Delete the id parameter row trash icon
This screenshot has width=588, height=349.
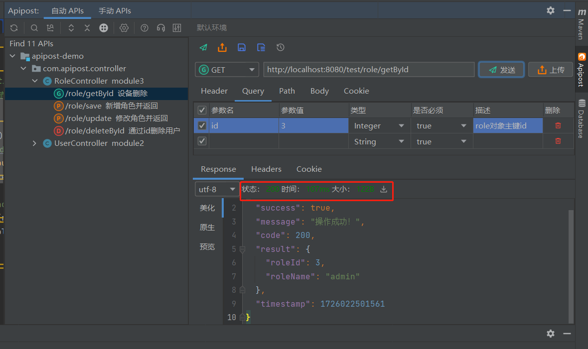click(x=558, y=125)
